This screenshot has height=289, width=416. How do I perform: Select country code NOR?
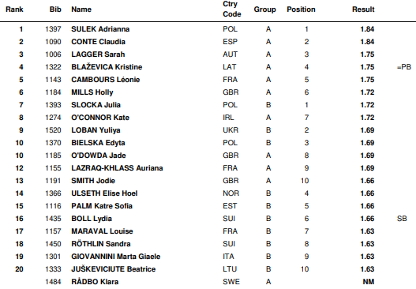(x=230, y=193)
